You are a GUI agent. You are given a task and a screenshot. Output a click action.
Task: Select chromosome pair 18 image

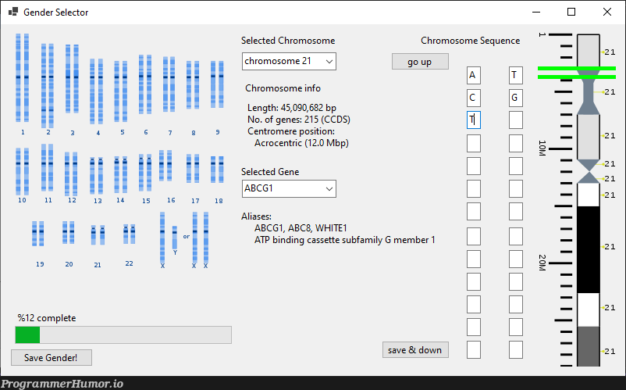[217, 170]
